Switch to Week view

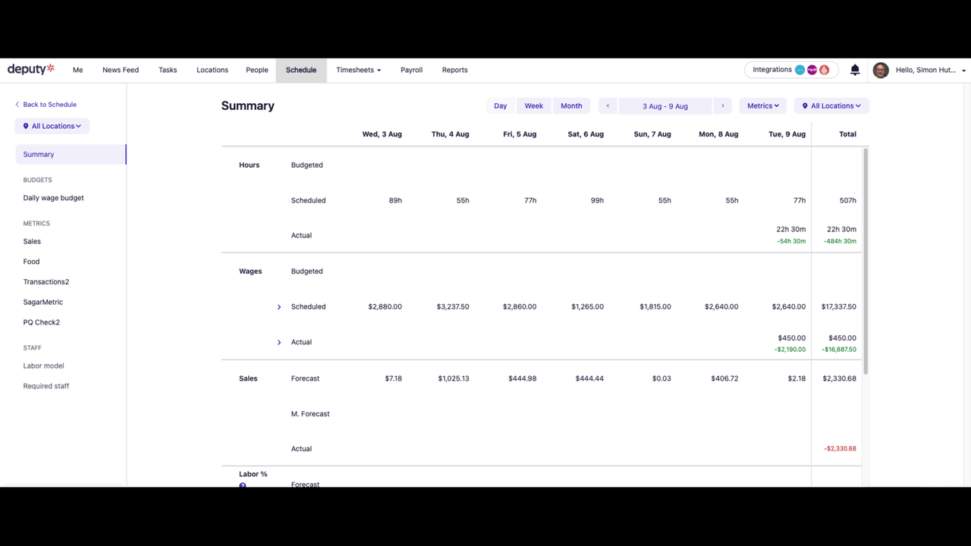(x=534, y=106)
